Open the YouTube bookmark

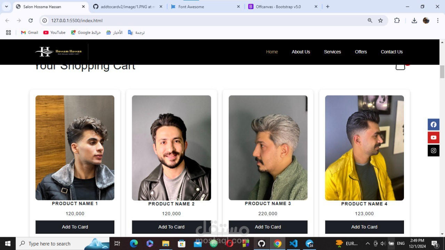pyautogui.click(x=54, y=32)
